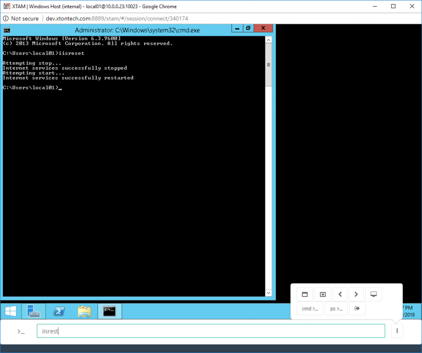Click the session sign-out icon

point(357,308)
